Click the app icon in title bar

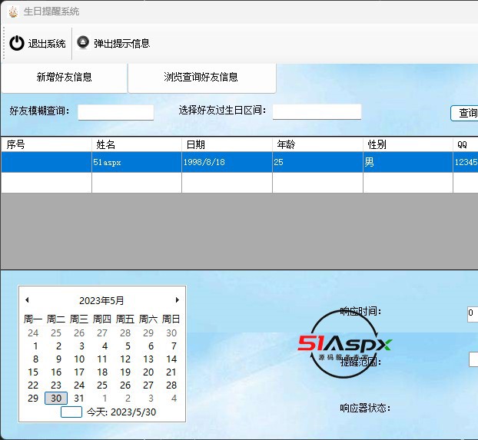(12, 12)
